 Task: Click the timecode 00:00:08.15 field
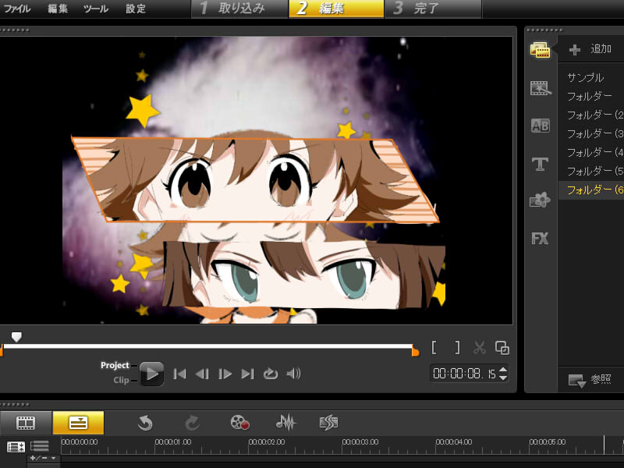[x=464, y=374]
